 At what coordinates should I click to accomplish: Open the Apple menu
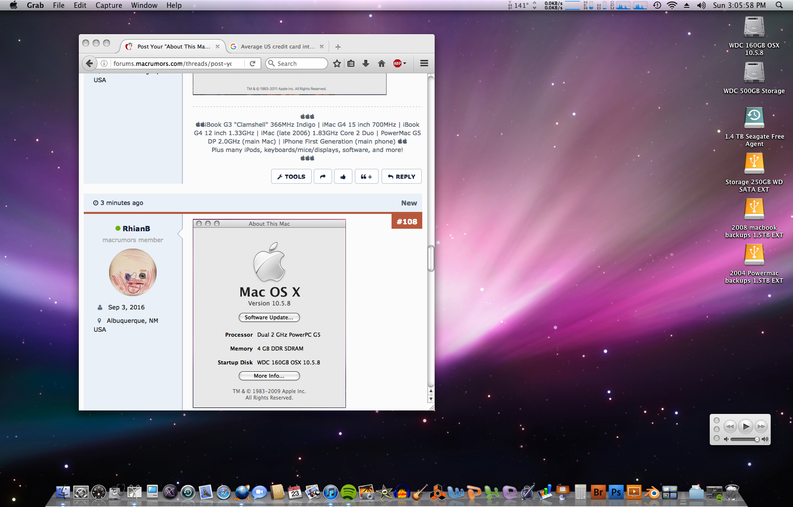pyautogui.click(x=13, y=5)
